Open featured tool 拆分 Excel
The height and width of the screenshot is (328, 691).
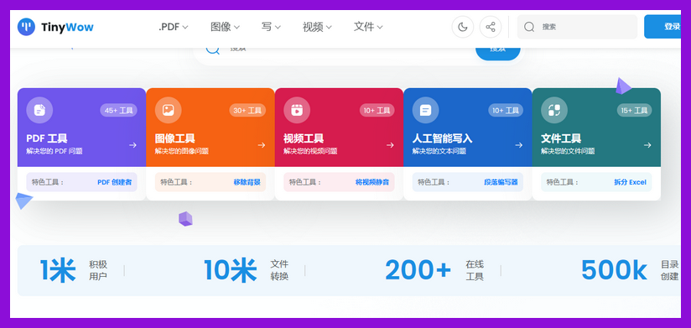pos(630,182)
